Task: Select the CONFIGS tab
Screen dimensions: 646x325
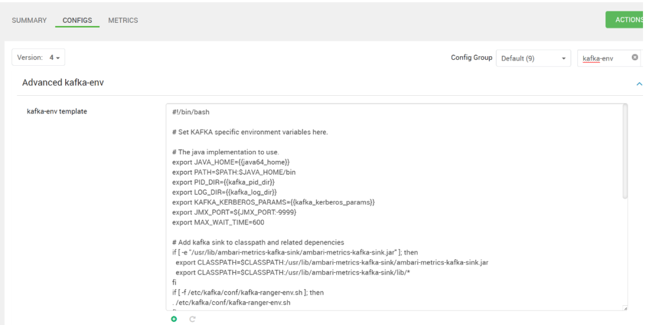Action: pos(77,20)
